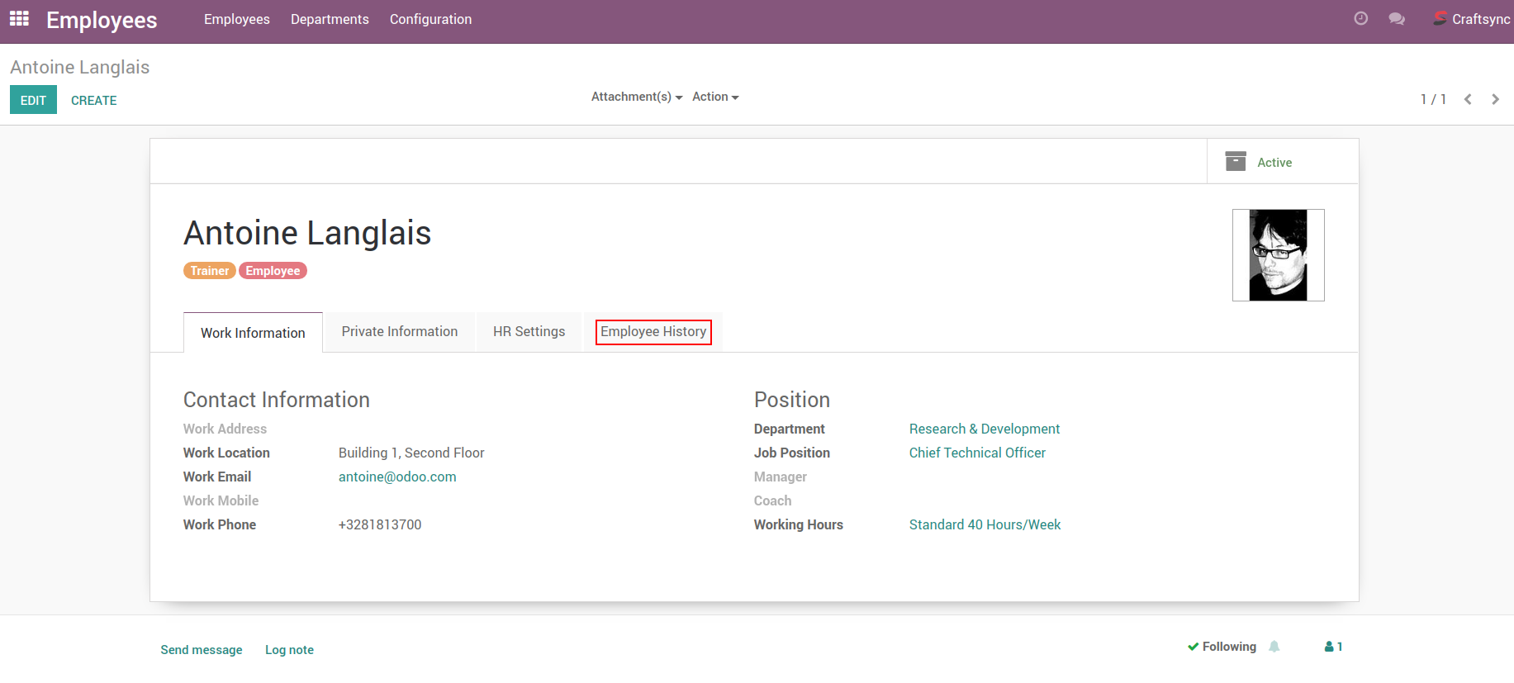Image resolution: width=1514 pixels, height=683 pixels.
Task: Open the Craftsync user menu
Action: coord(1471,19)
